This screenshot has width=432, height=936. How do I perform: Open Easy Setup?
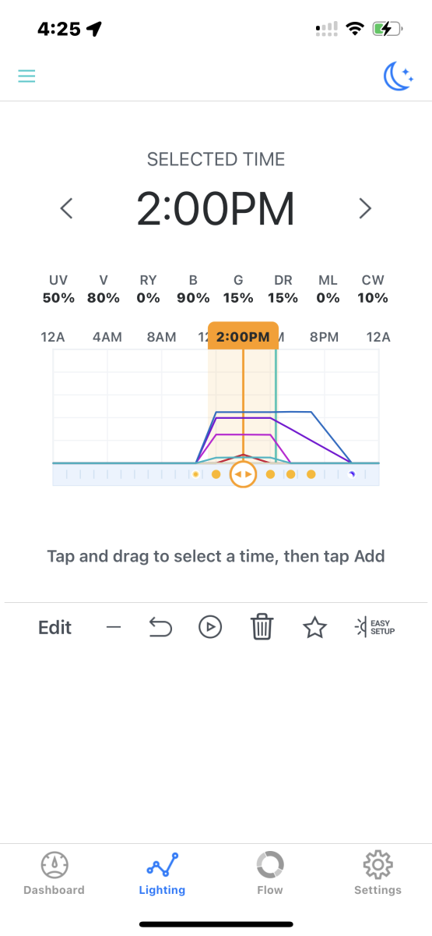point(374,626)
